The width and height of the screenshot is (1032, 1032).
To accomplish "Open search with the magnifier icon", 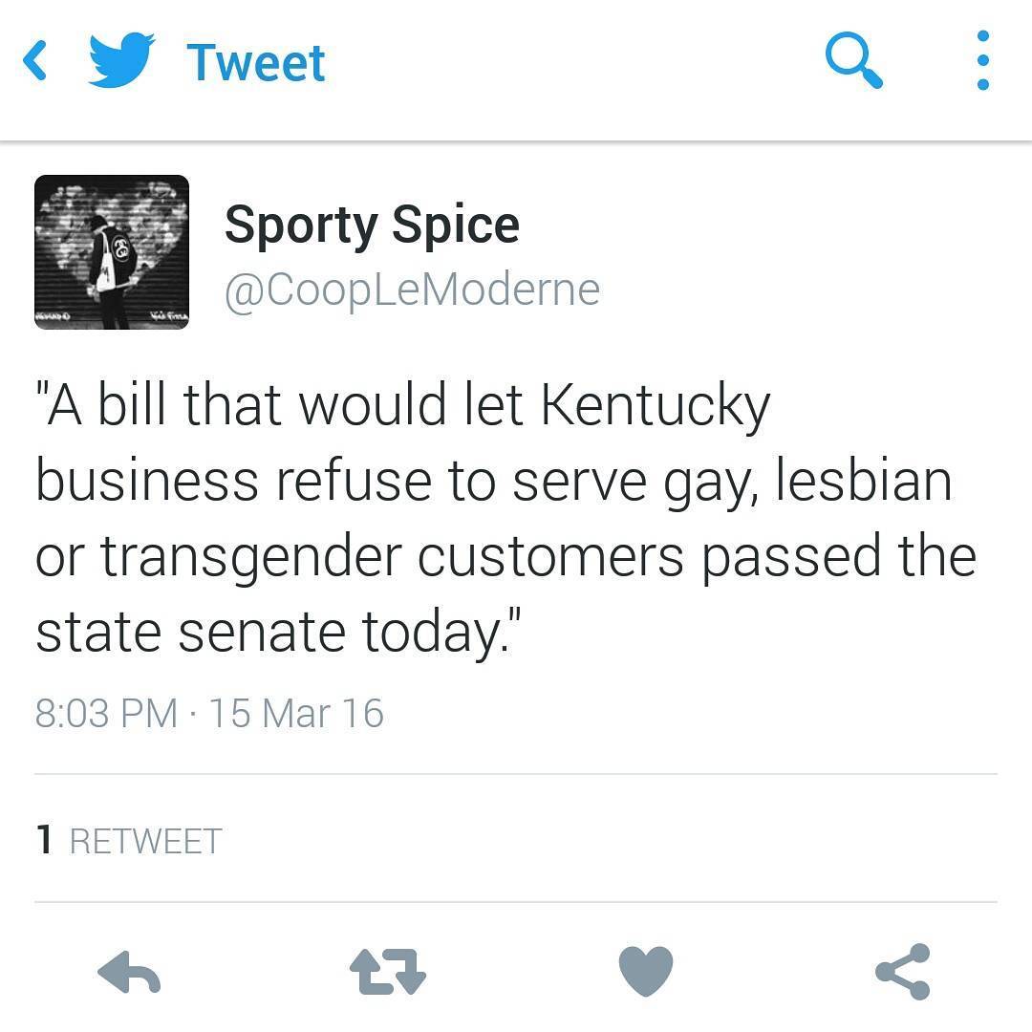I will 853,60.
